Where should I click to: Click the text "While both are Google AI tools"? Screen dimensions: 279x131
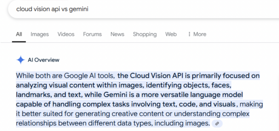65,75
